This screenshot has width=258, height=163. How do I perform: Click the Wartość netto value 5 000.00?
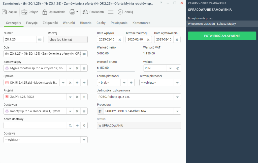(x=103, y=53)
